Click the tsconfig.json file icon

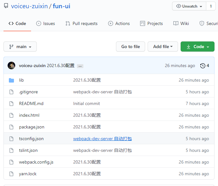pos(11,139)
